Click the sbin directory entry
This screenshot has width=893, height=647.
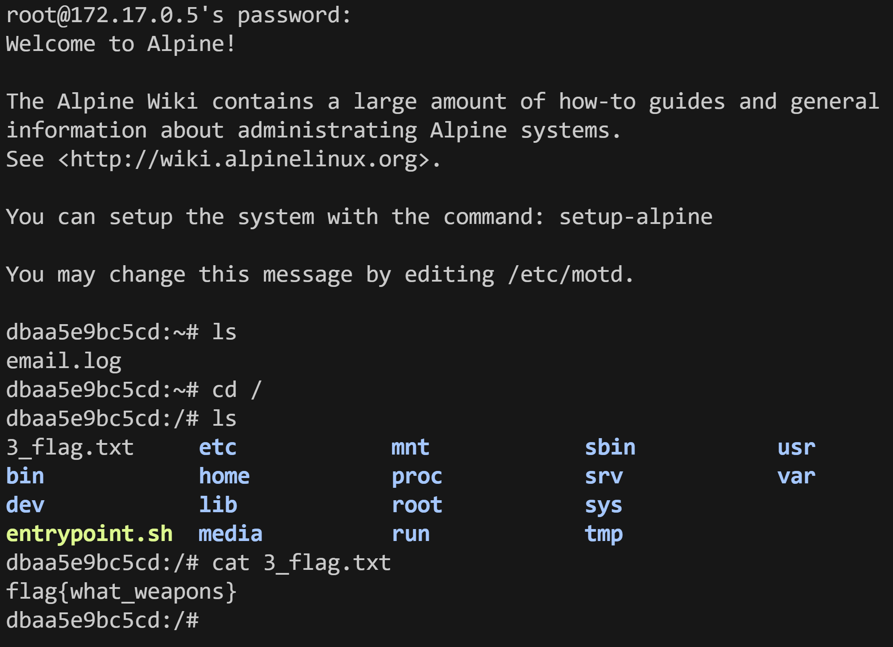610,447
